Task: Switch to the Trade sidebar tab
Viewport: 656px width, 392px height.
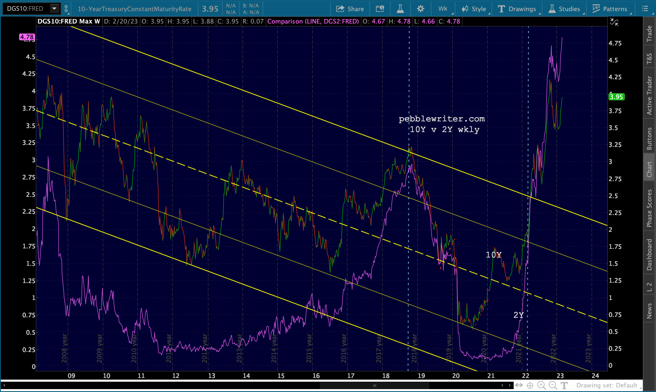Action: 649,33
